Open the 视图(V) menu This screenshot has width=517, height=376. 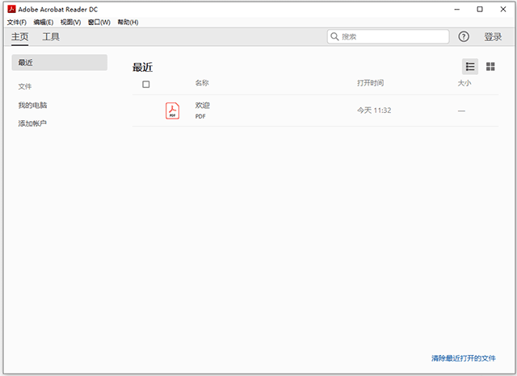coord(70,22)
